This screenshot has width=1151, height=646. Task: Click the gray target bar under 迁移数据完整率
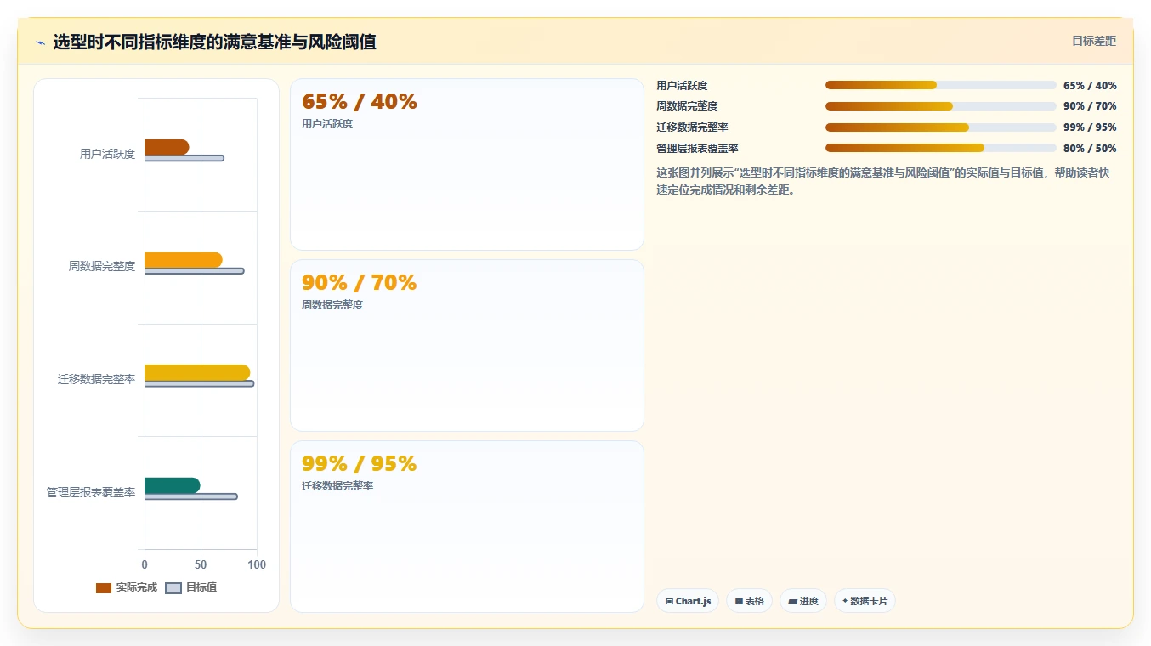[x=200, y=383]
